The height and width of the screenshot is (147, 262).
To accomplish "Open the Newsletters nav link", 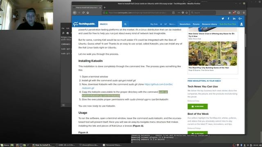I will click(185, 24).
